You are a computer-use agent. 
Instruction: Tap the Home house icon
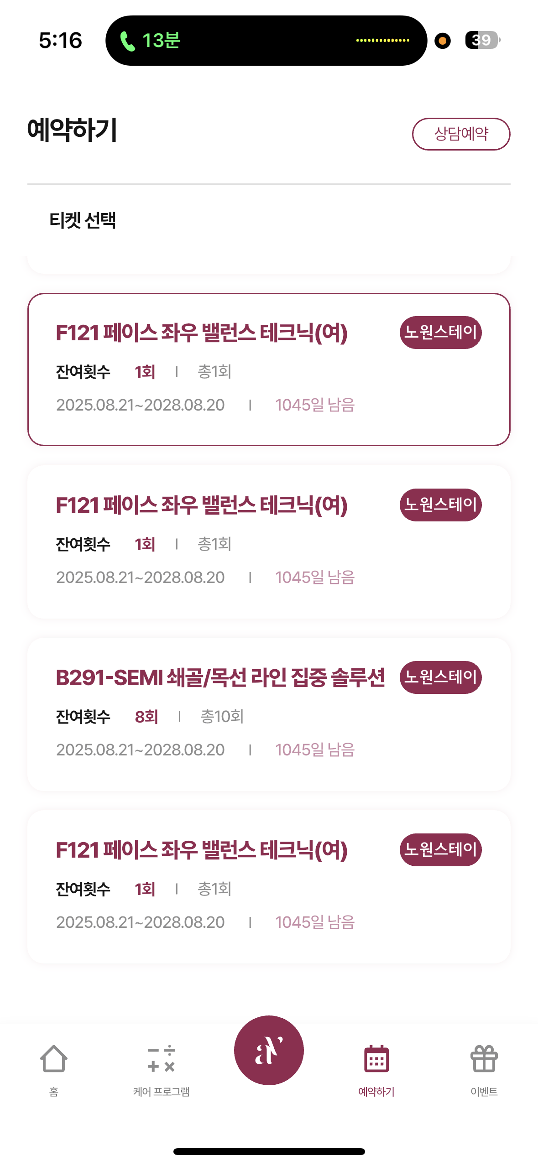point(54,1059)
